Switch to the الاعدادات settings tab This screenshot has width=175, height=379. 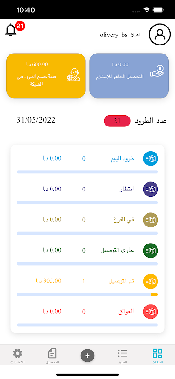[x=17, y=356]
